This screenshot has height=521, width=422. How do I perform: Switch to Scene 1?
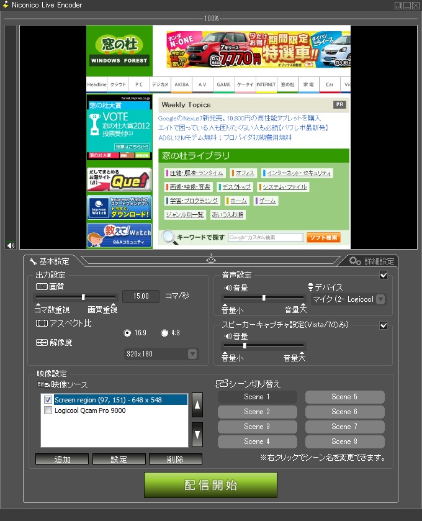(258, 397)
